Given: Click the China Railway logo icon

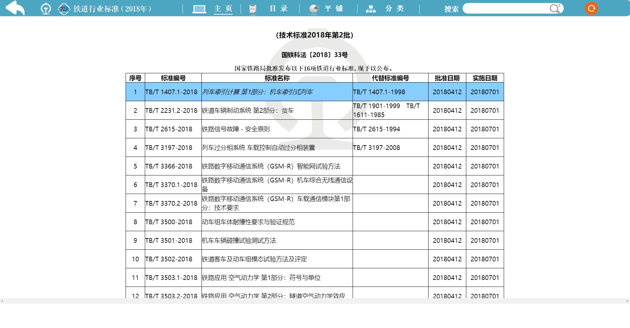Looking at the screenshot, I should click(46, 9).
